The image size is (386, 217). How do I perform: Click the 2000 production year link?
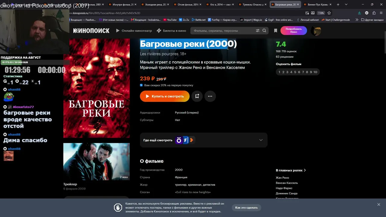coord(179,170)
